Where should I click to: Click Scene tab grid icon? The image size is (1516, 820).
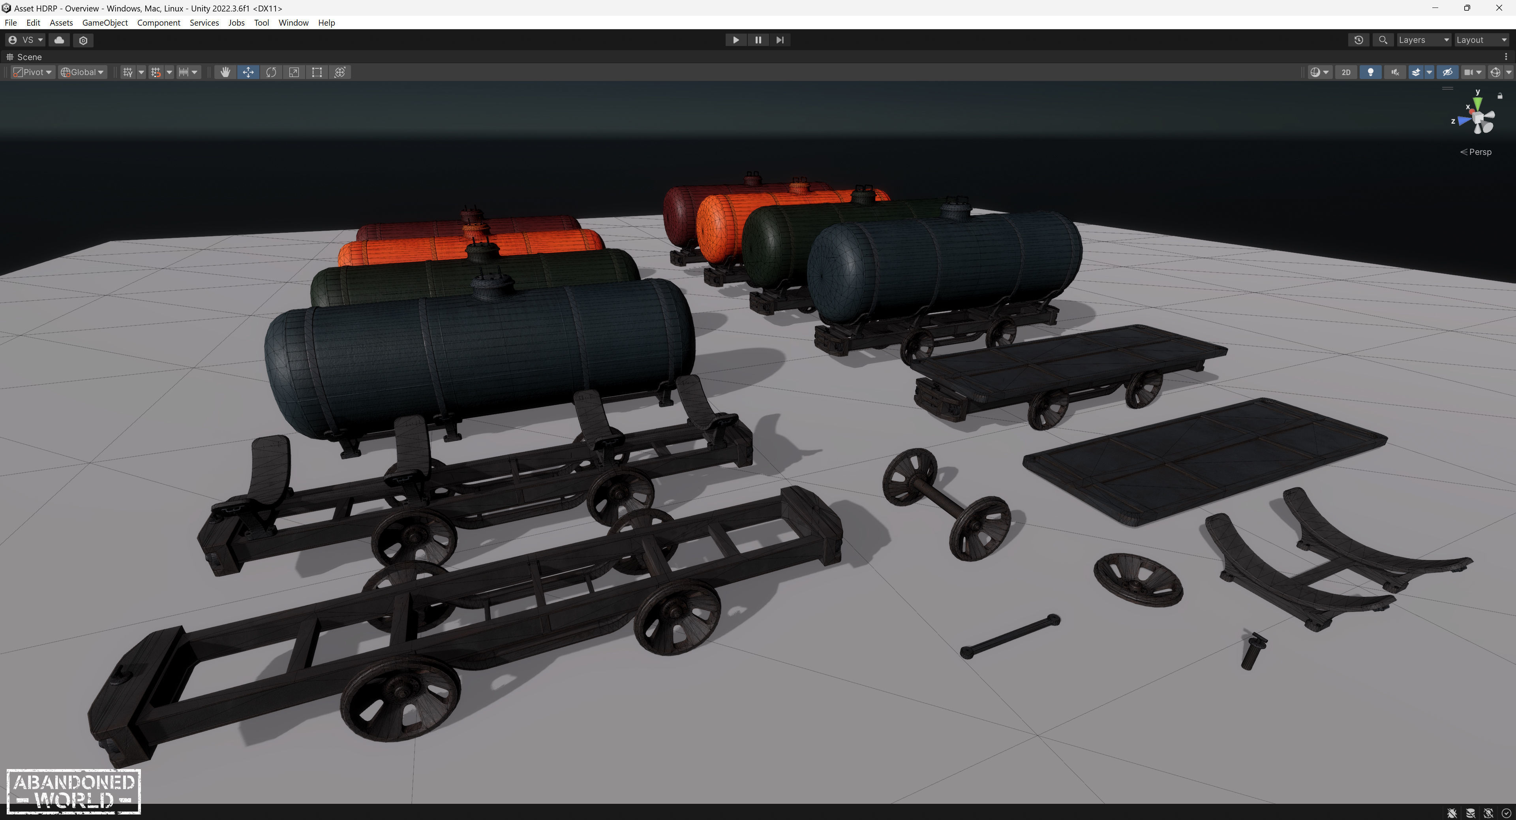click(x=9, y=57)
